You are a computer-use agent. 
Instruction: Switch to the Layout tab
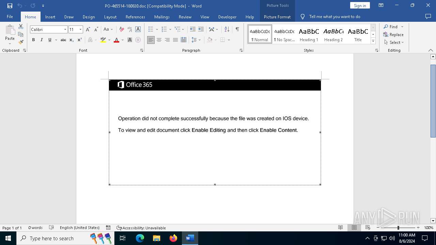tap(110, 17)
